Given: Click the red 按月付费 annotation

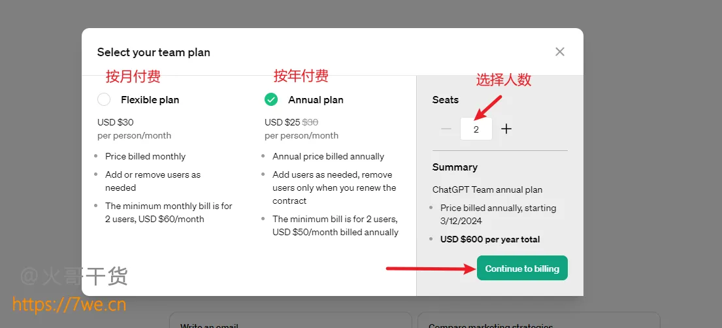Looking at the screenshot, I should [x=133, y=76].
